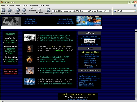Screen dimensions: 137x102
Task: Click the page scrollbar down arrow
Action: click(136, 99)
